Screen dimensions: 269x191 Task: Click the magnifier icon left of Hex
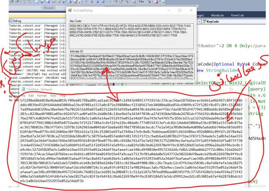pos(133,2)
